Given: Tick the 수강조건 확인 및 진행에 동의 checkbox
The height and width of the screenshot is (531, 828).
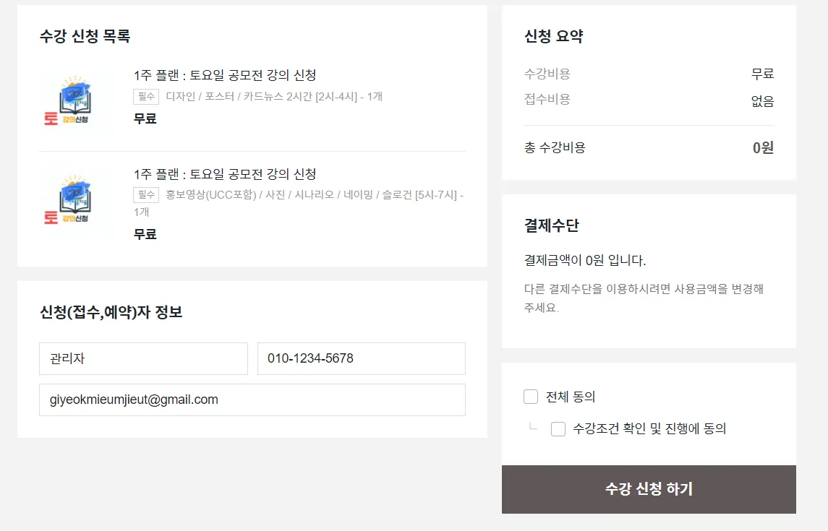Looking at the screenshot, I should coord(558,429).
